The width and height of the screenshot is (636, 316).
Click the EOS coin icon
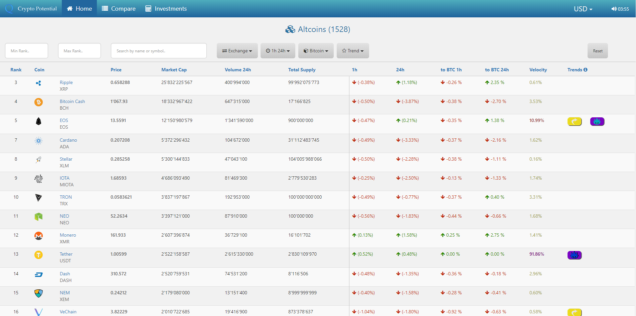38,121
